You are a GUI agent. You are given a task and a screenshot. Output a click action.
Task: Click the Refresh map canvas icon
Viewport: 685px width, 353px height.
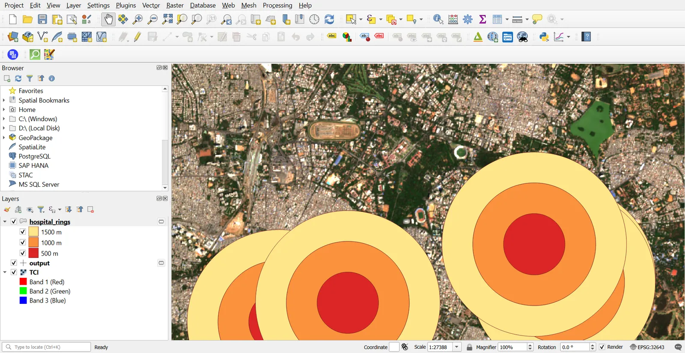(x=329, y=19)
